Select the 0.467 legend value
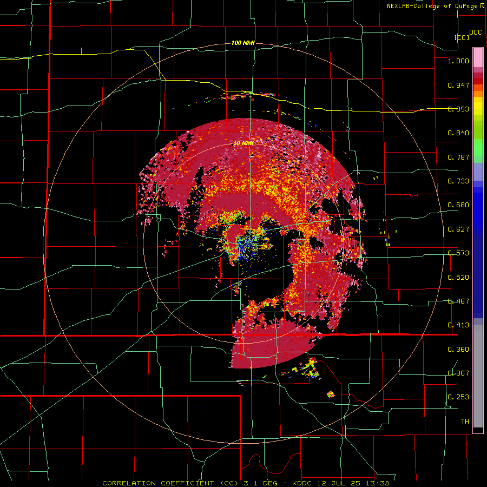 (x=458, y=301)
